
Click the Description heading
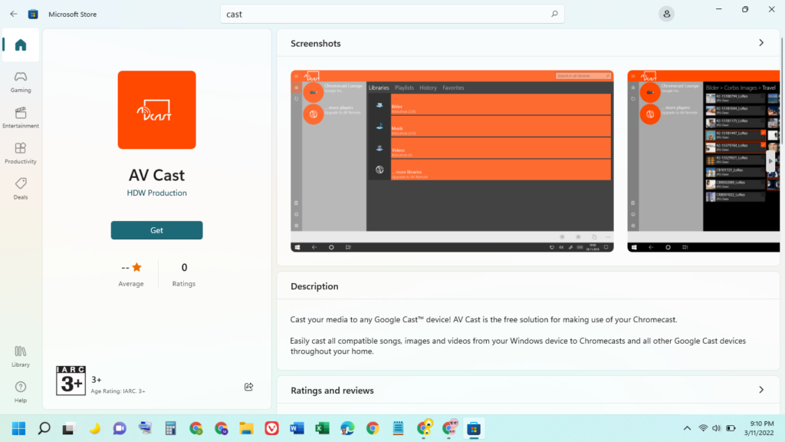[314, 287]
